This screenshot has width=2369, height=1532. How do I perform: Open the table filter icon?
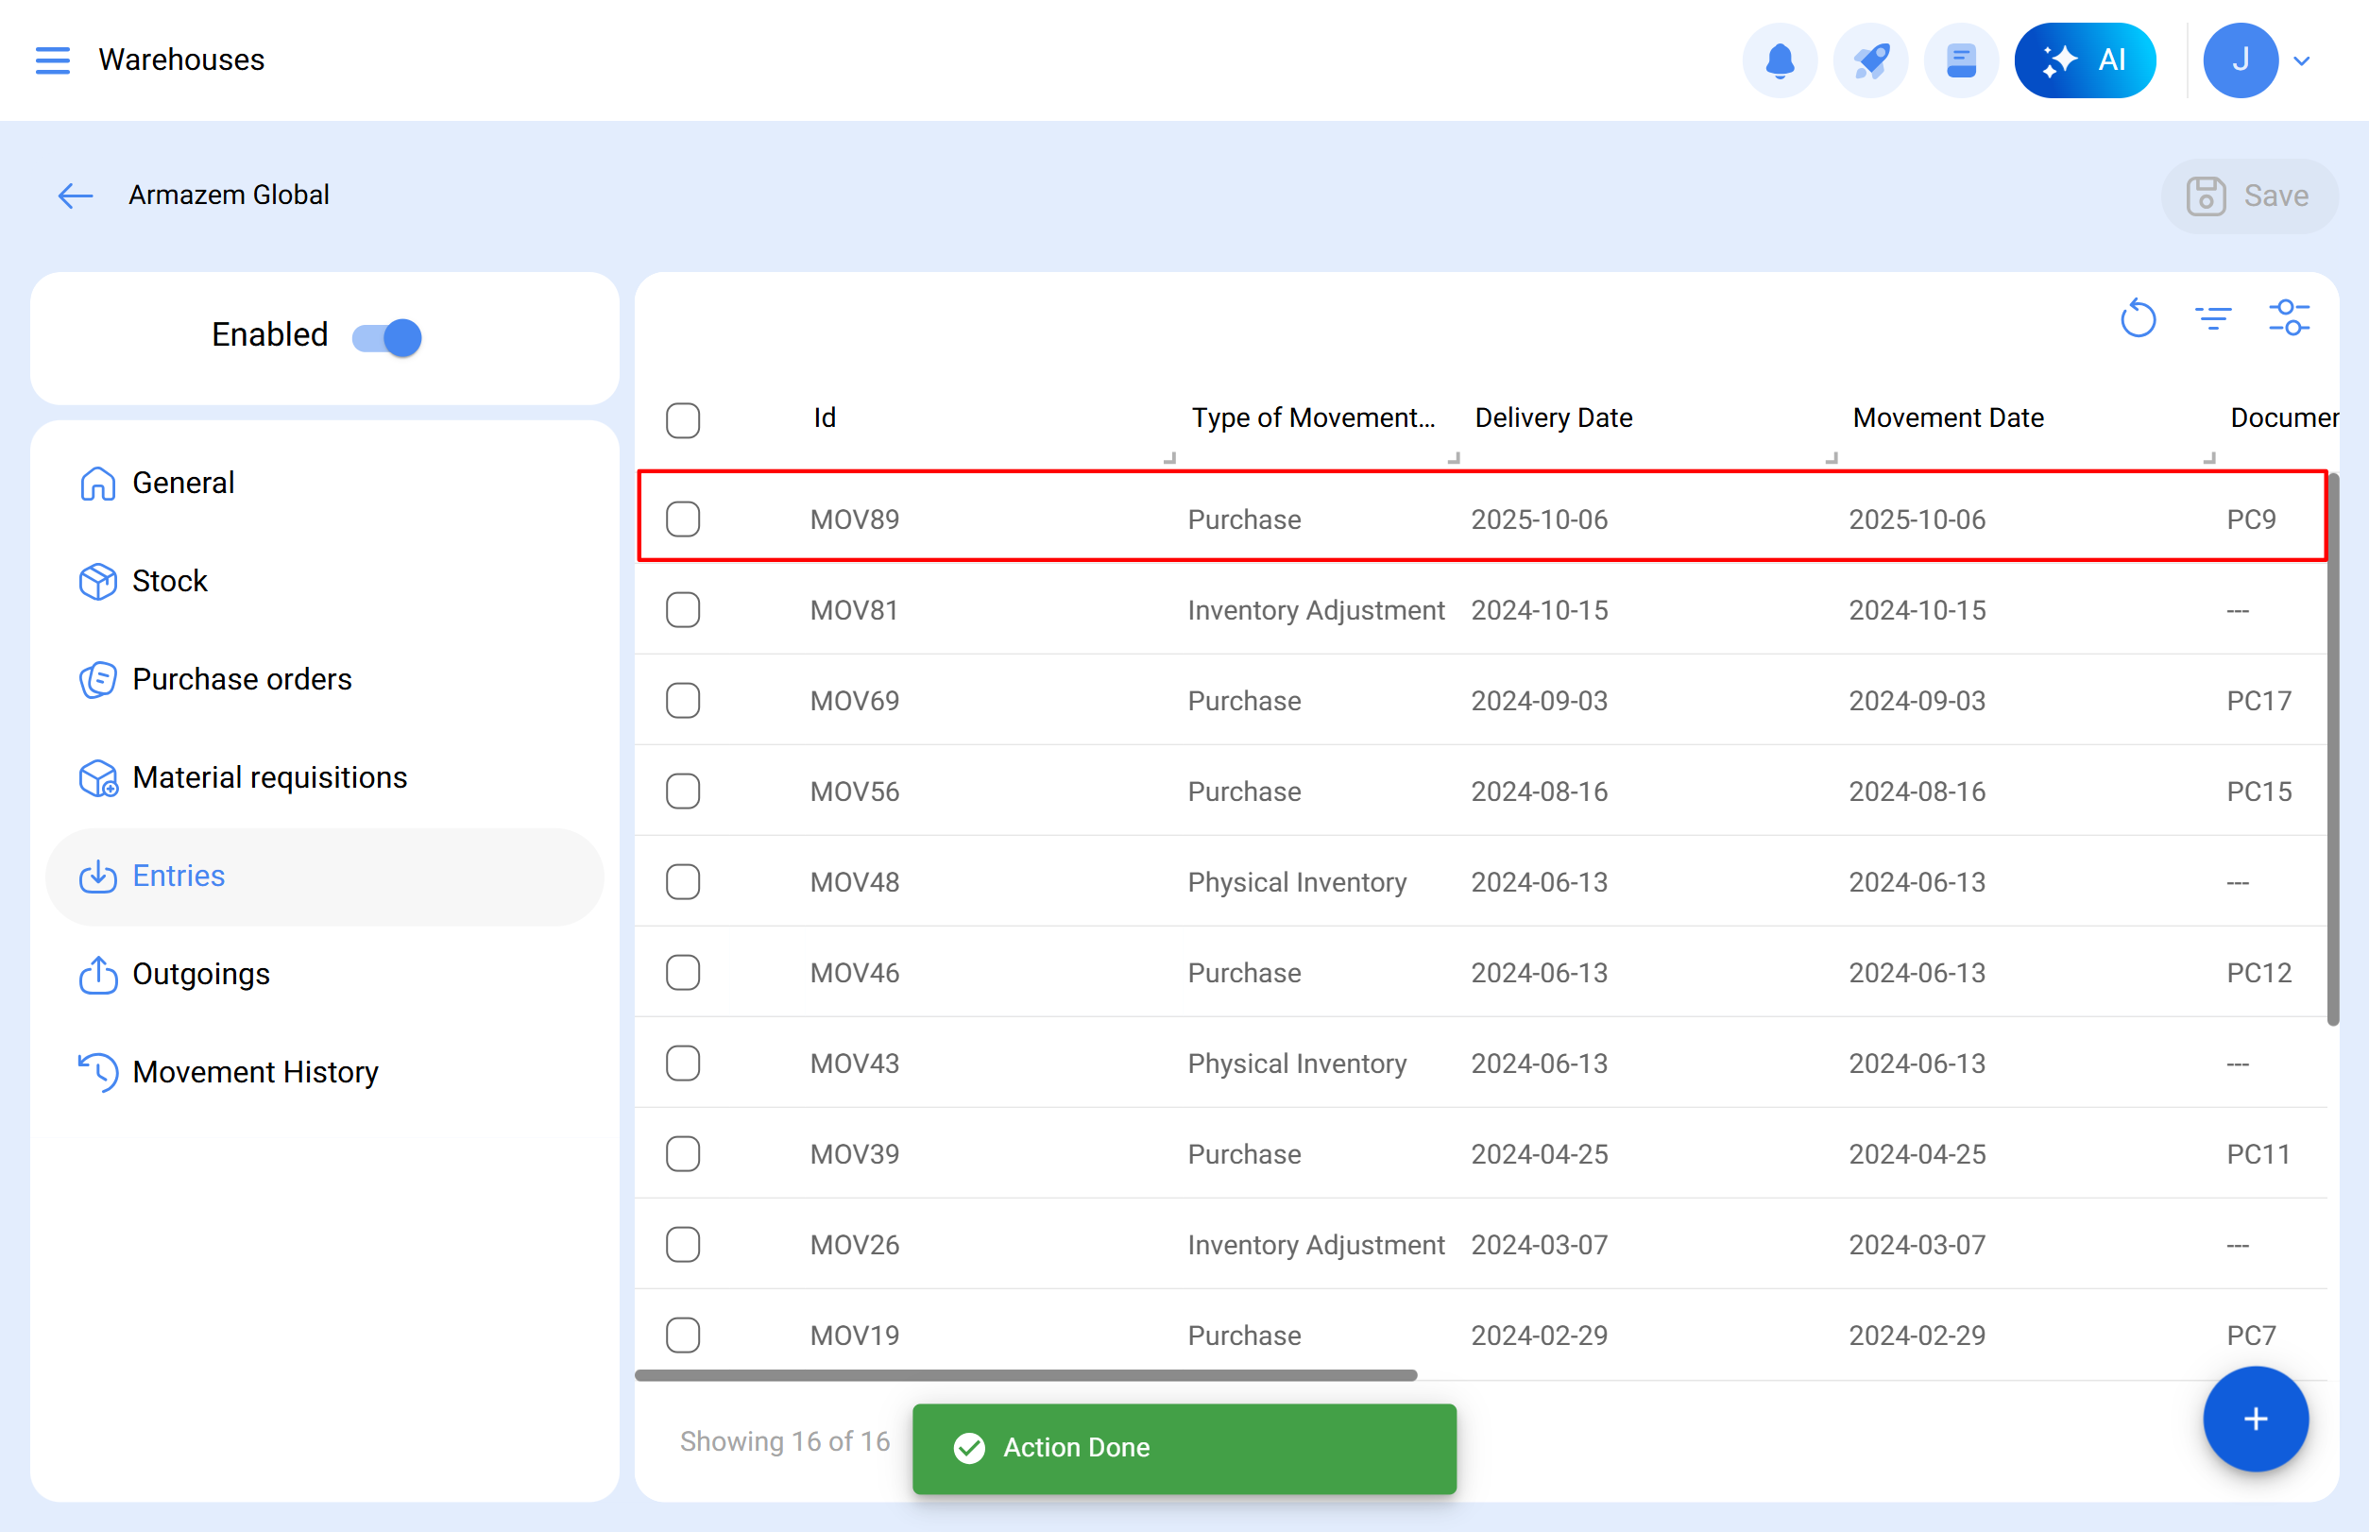coord(2214,318)
